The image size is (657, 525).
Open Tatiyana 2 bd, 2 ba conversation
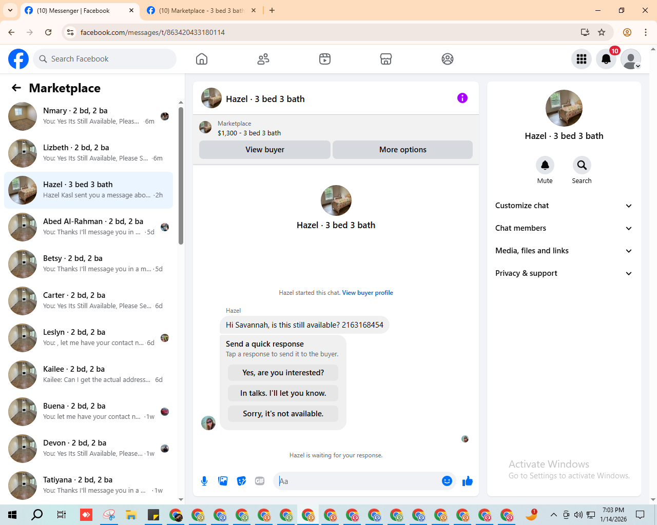(88, 486)
